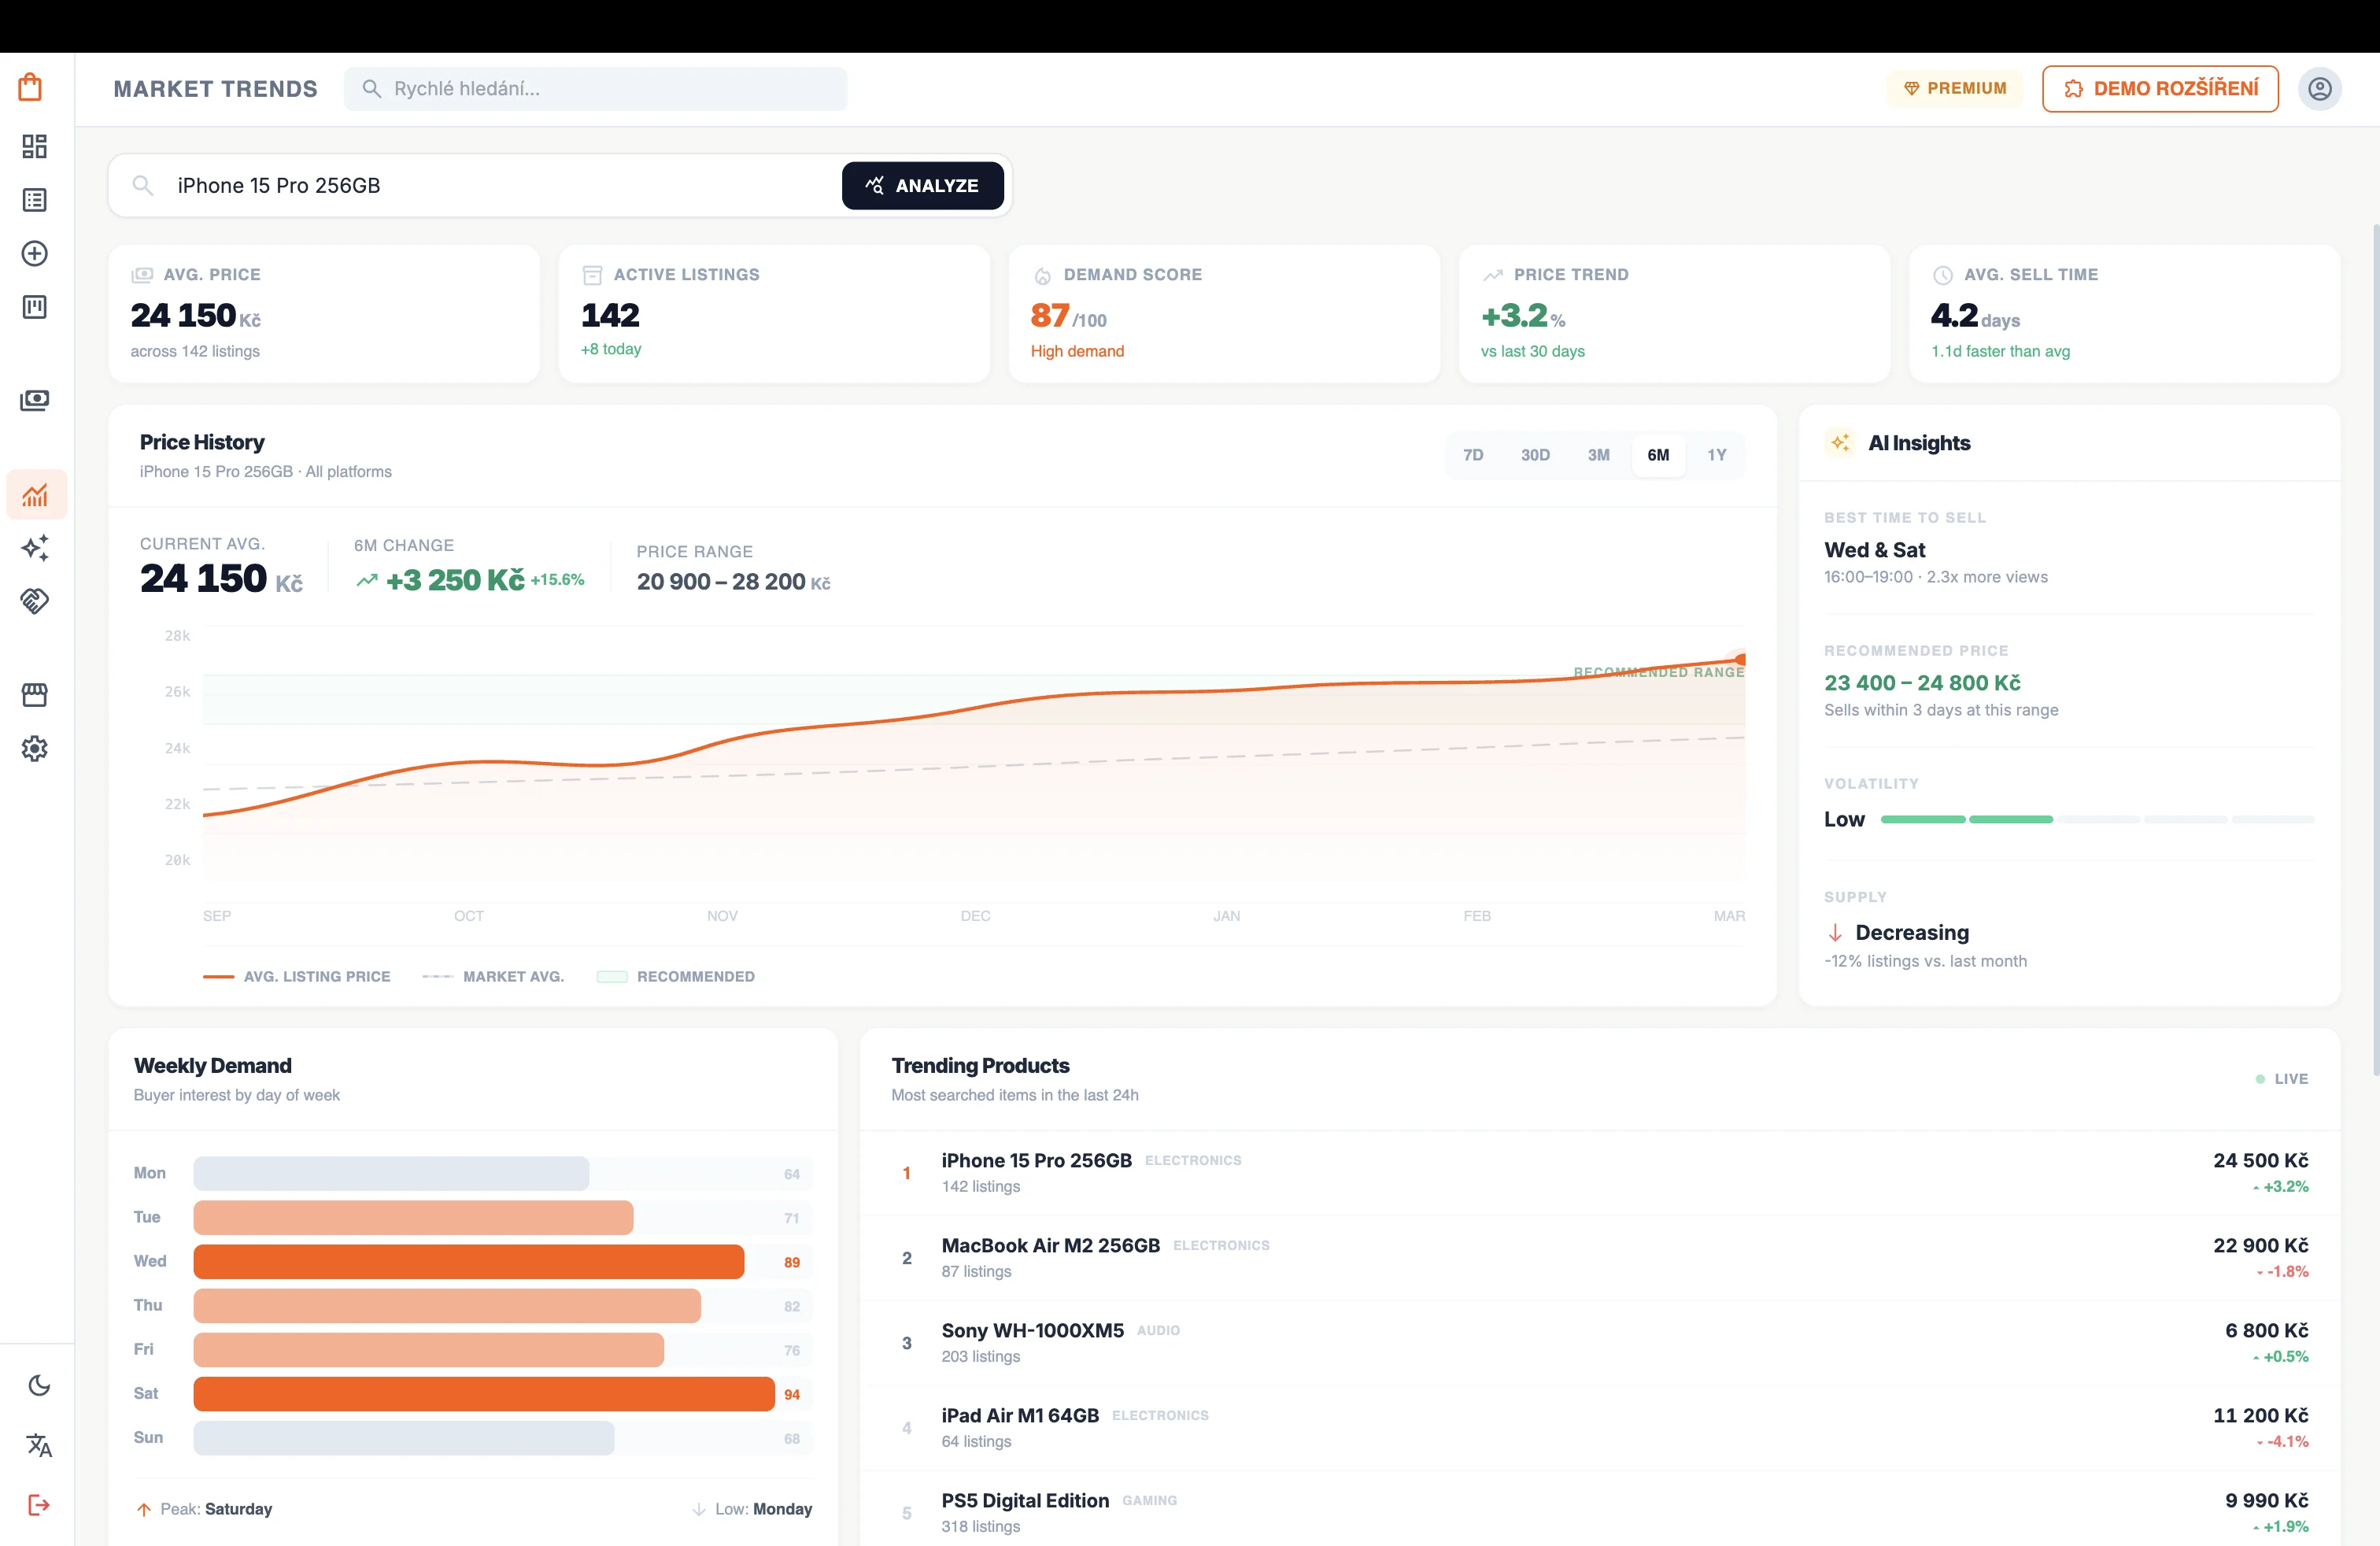Open trending item iPhone 15 Pro 256GB
This screenshot has width=2380, height=1546.
pyautogui.click(x=1600, y=1173)
